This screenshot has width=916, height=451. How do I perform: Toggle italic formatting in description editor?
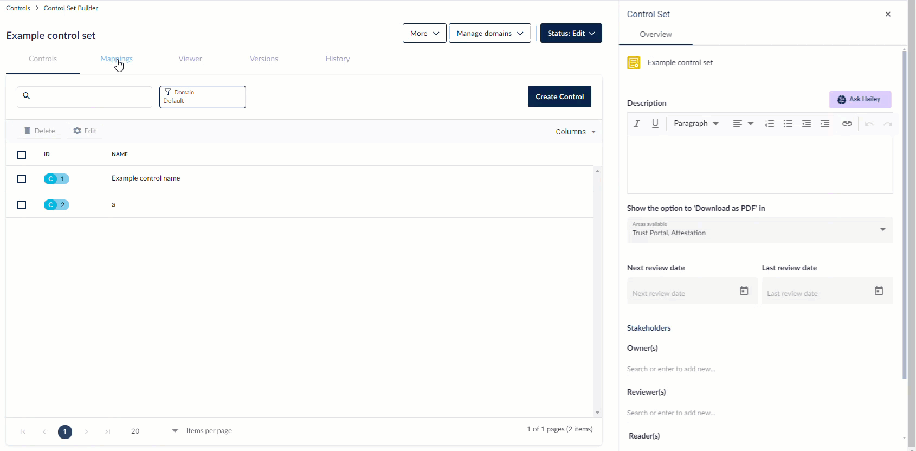(637, 124)
